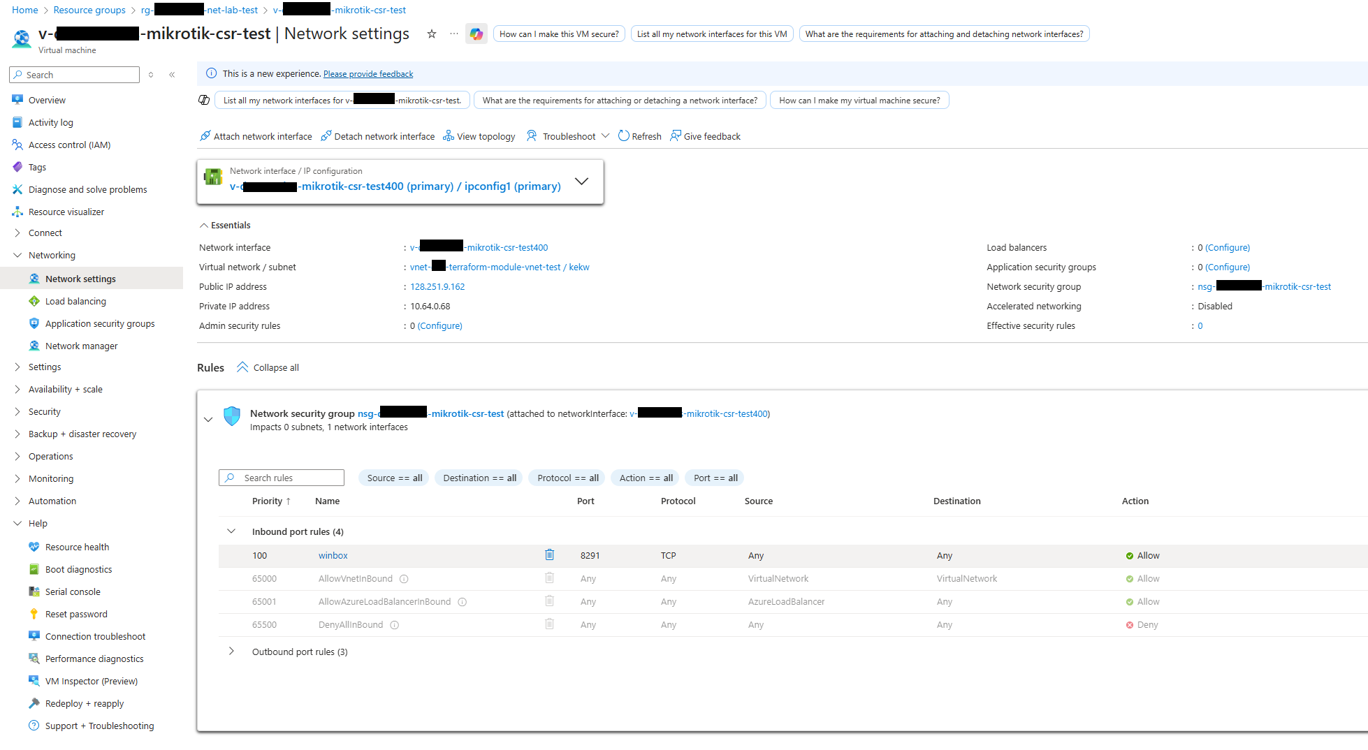The height and width of the screenshot is (750, 1368).
Task: Click the Detach network interface icon
Action: click(x=326, y=136)
